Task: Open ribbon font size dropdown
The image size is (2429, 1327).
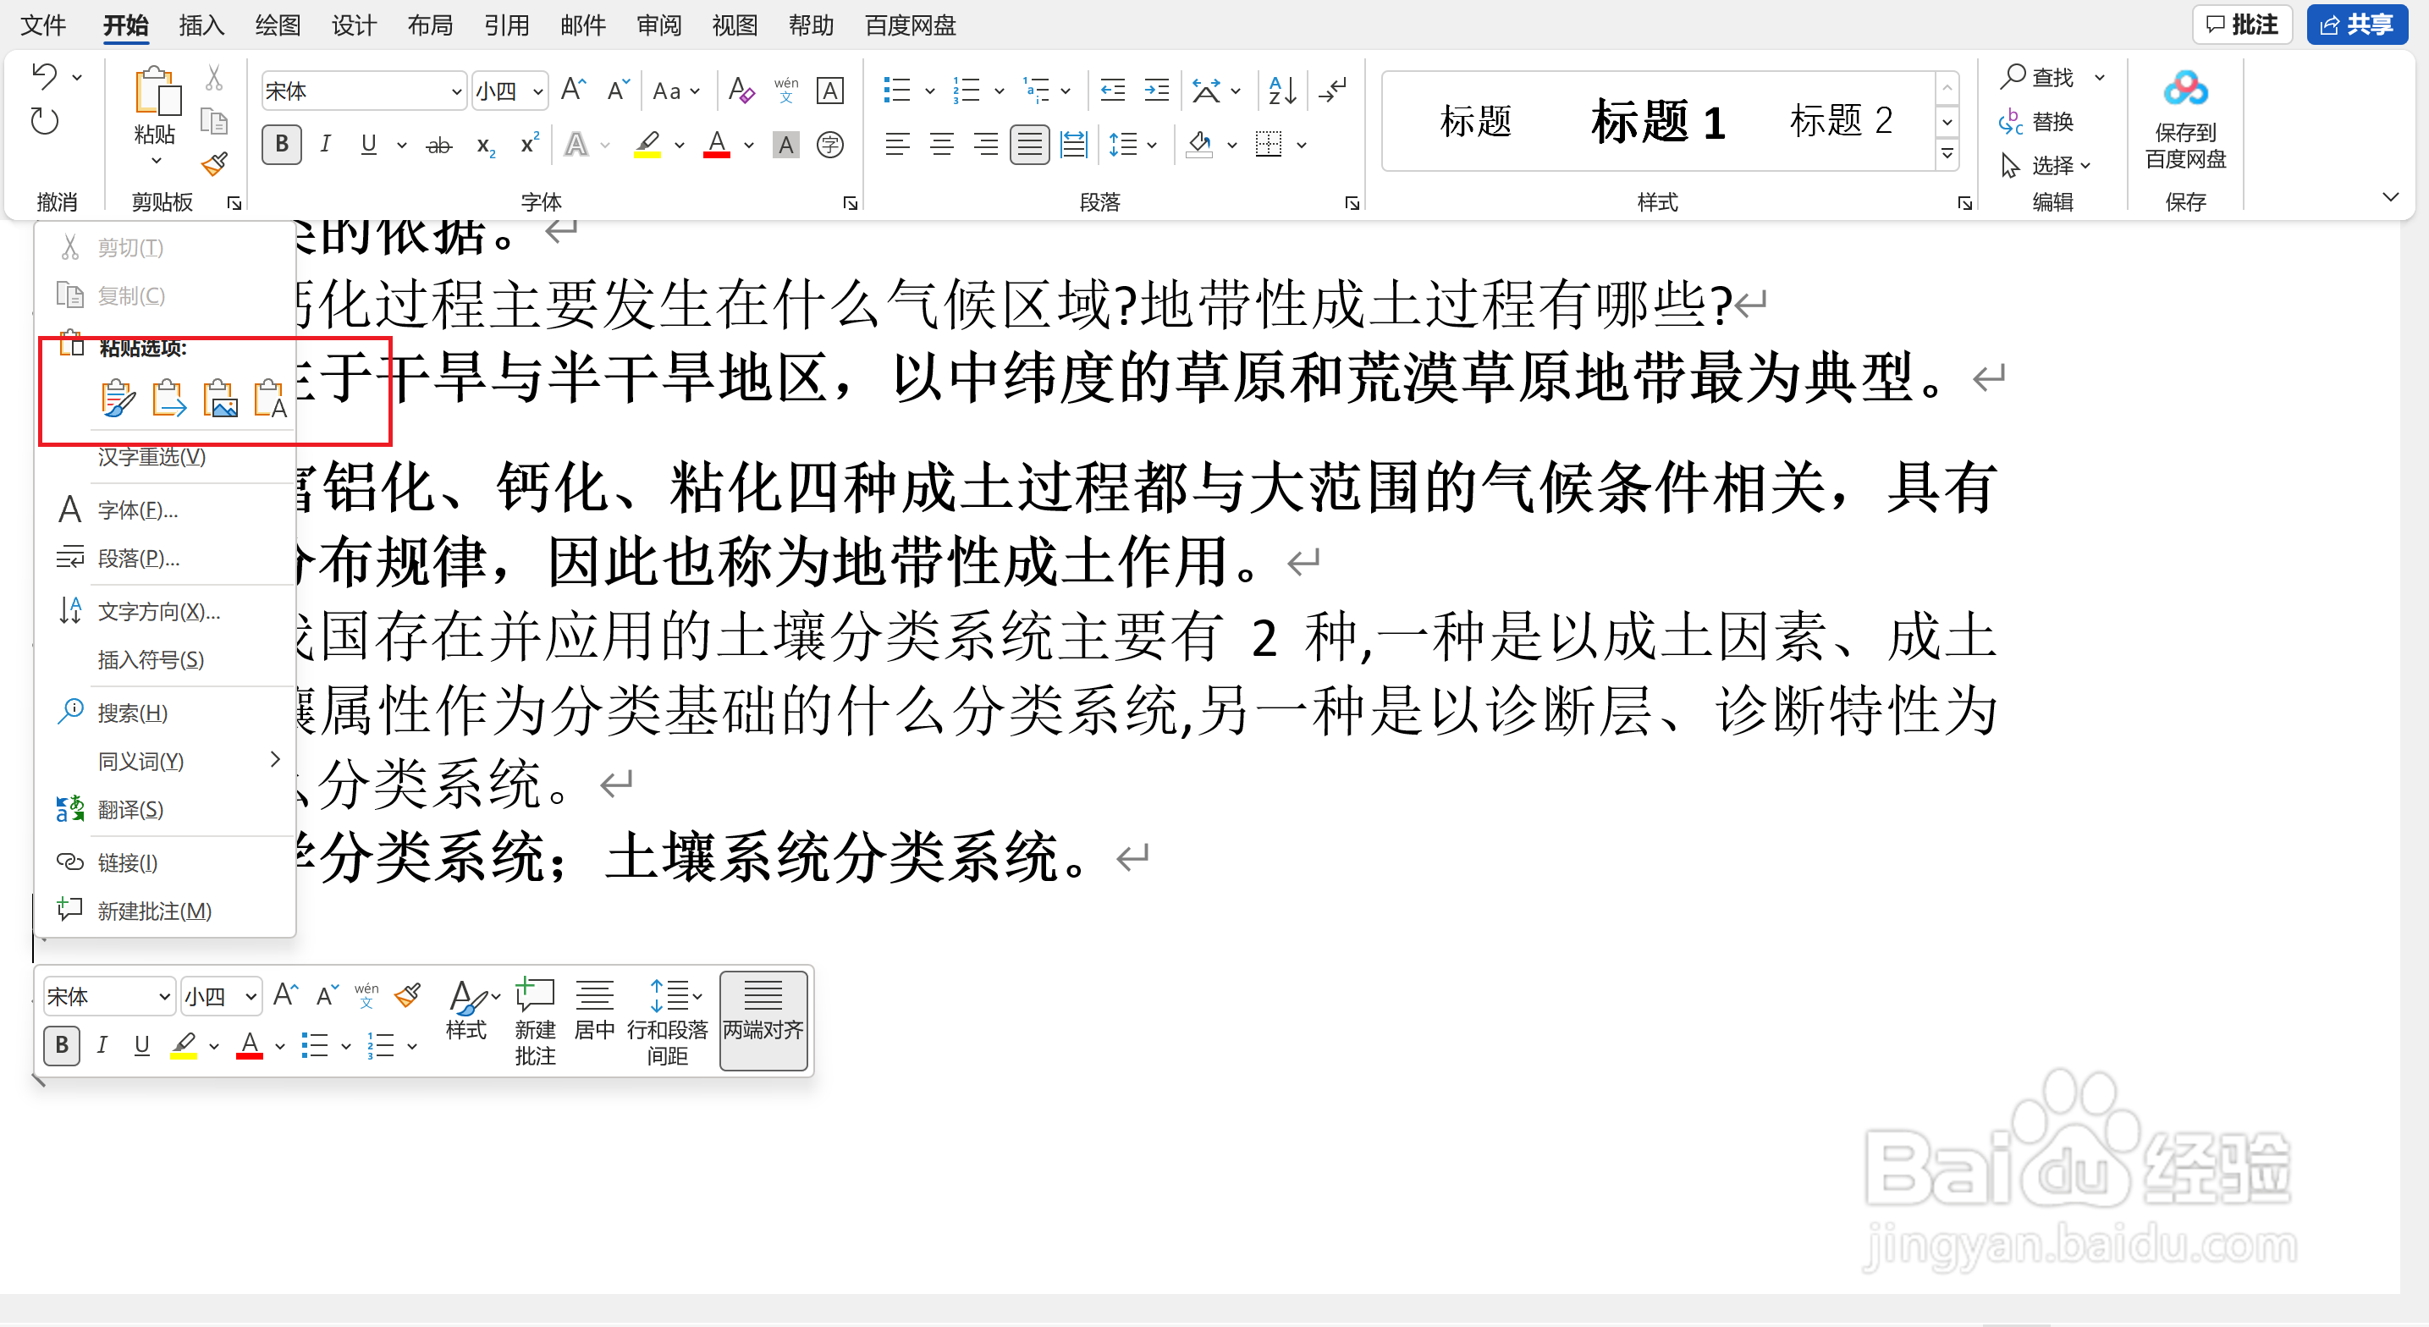Action: point(538,91)
